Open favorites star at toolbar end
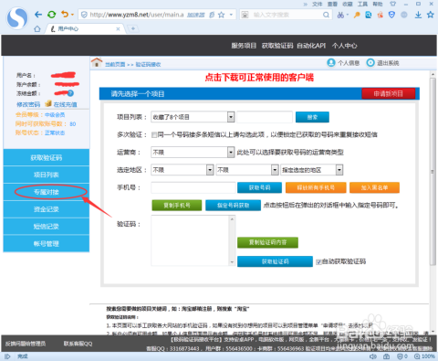Viewport: 438px width, 361px height. click(x=431, y=15)
